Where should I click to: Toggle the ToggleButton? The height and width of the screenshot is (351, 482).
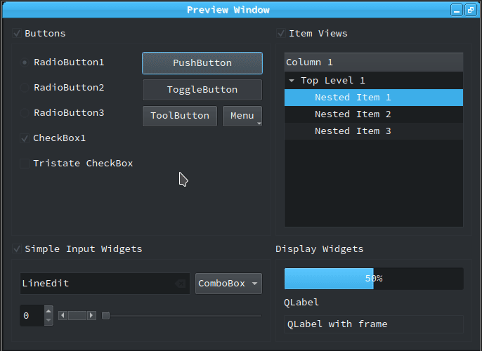[x=202, y=90]
